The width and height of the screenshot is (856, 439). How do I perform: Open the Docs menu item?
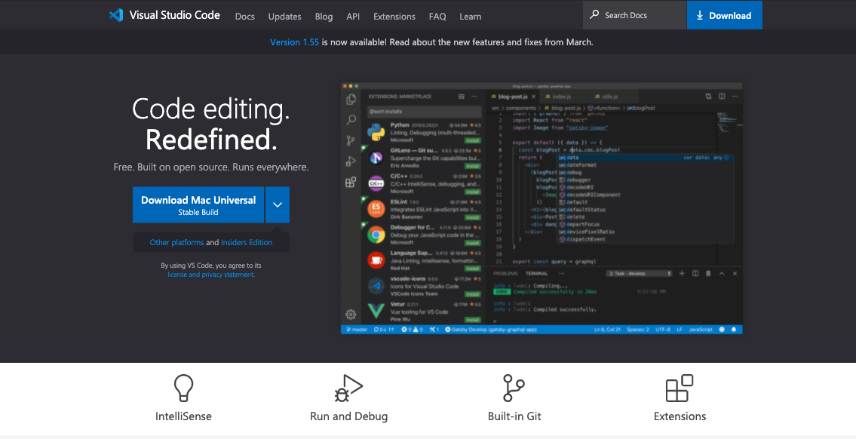click(244, 17)
